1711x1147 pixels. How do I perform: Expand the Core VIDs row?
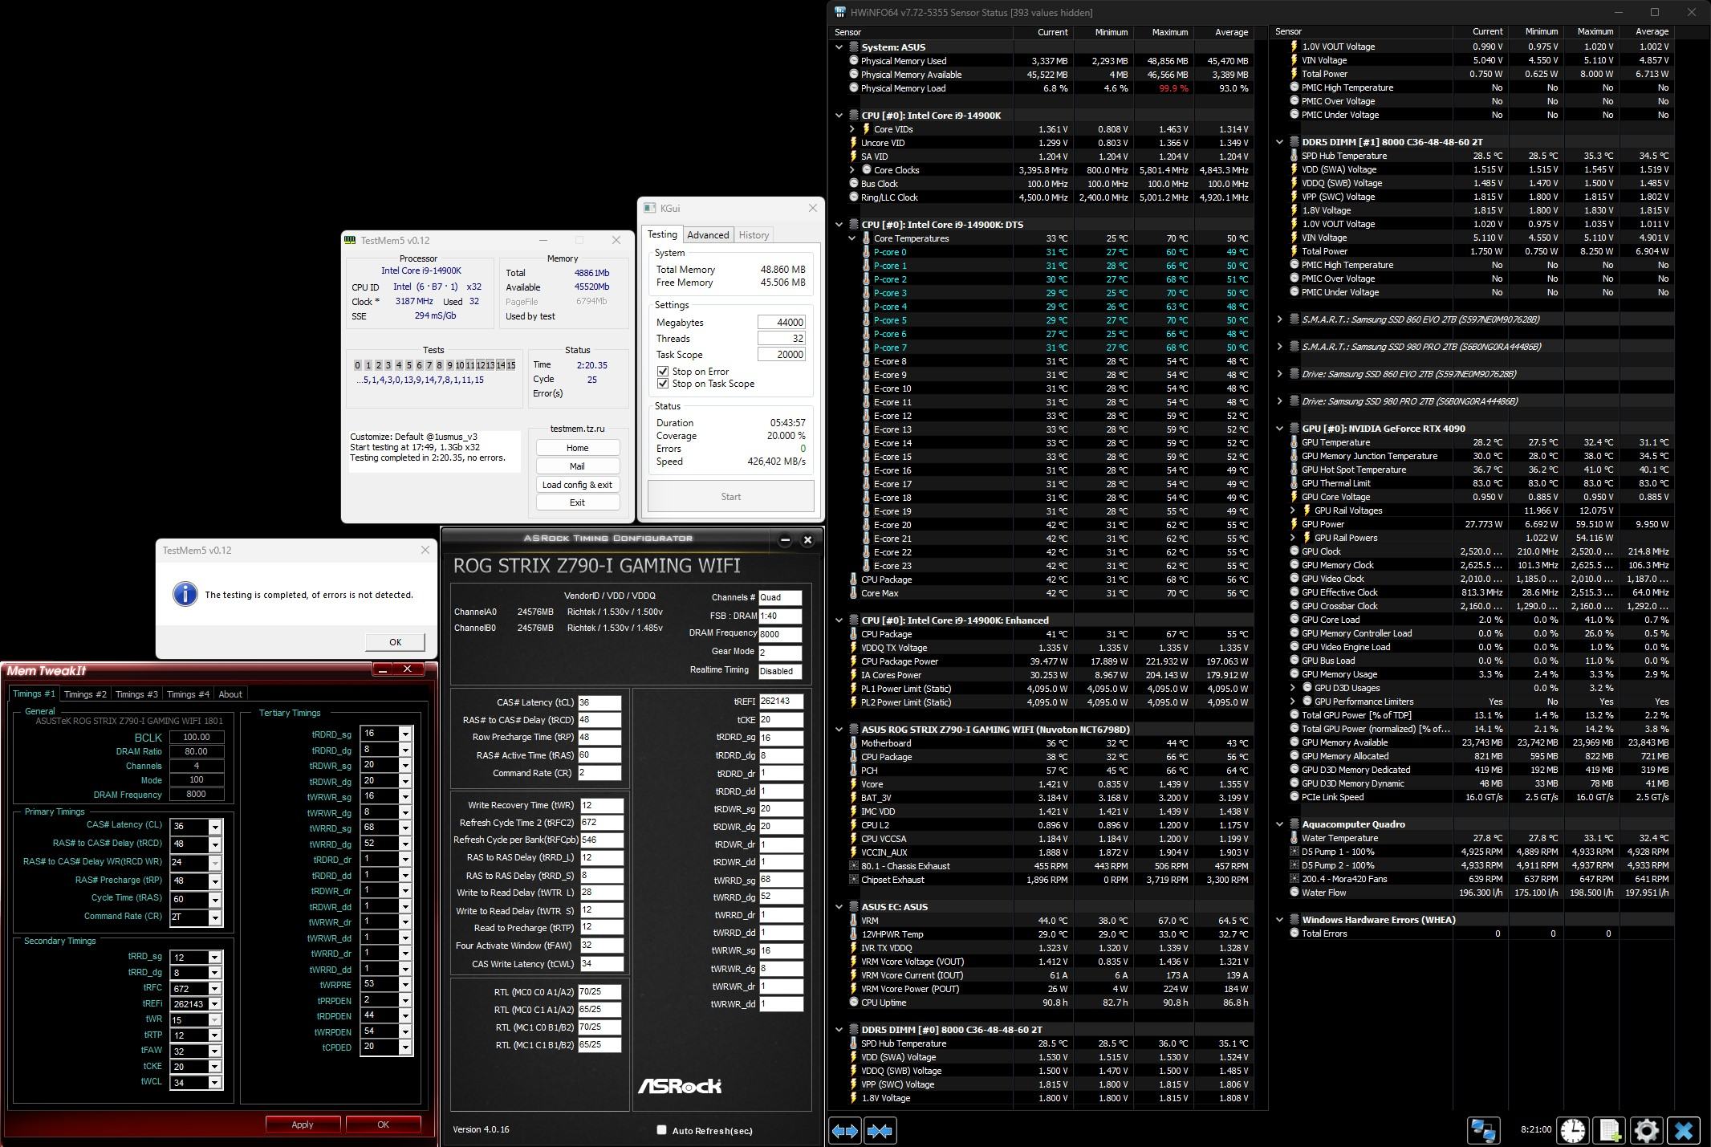(852, 129)
